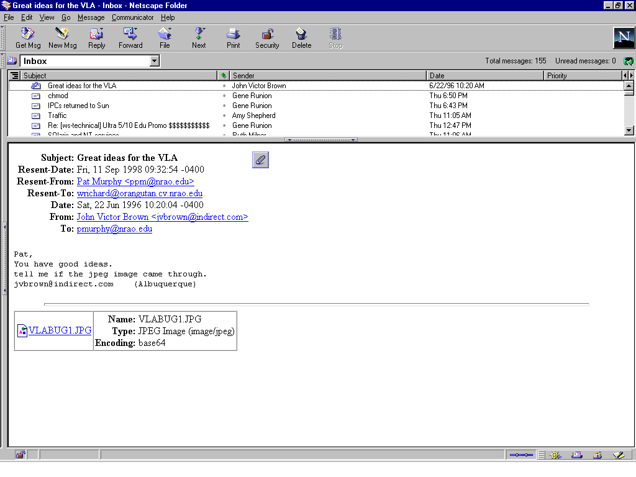
Task: Click the 'Amy Shepherd' sender cell
Action: 253,116
